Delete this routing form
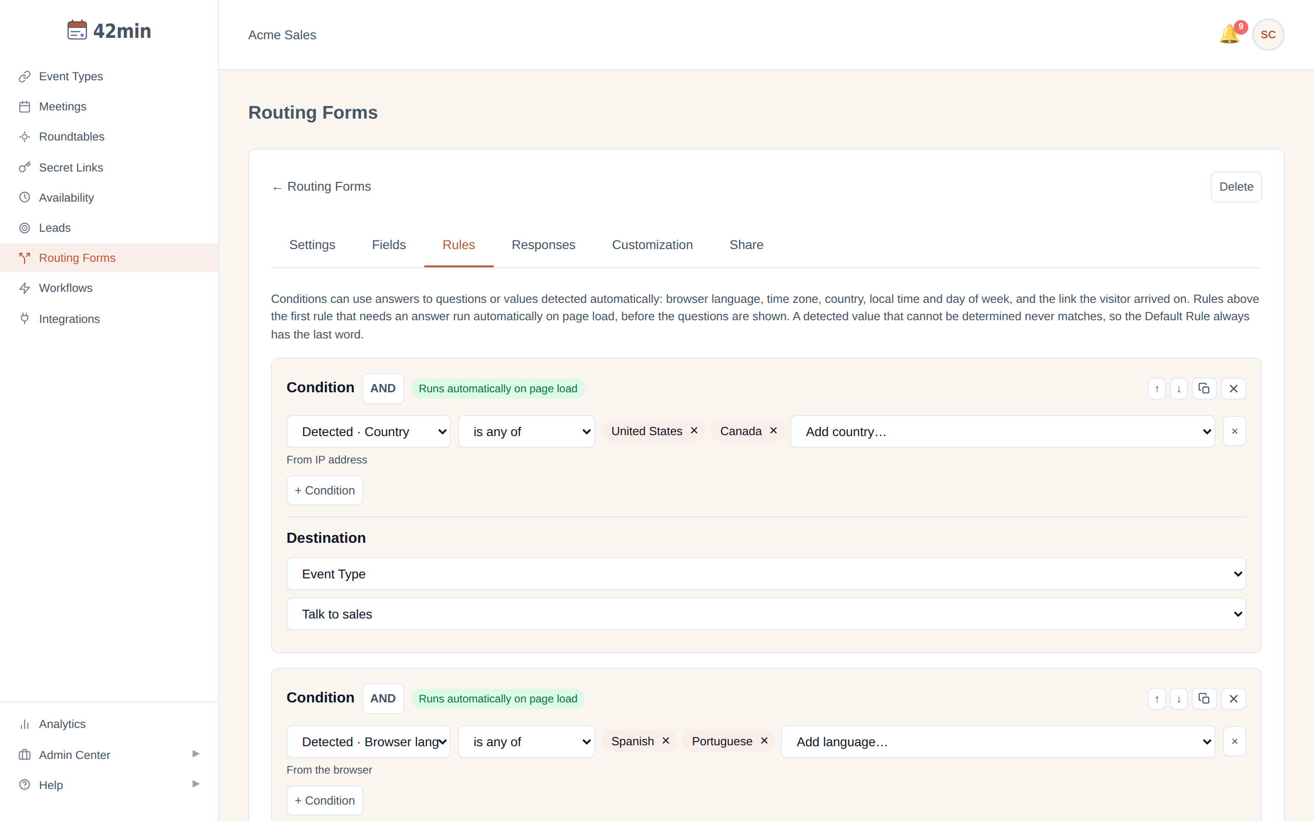Image resolution: width=1314 pixels, height=821 pixels. [1236, 187]
